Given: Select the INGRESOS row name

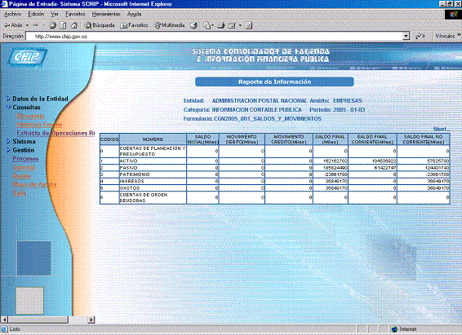Looking at the screenshot, I should [131, 182].
